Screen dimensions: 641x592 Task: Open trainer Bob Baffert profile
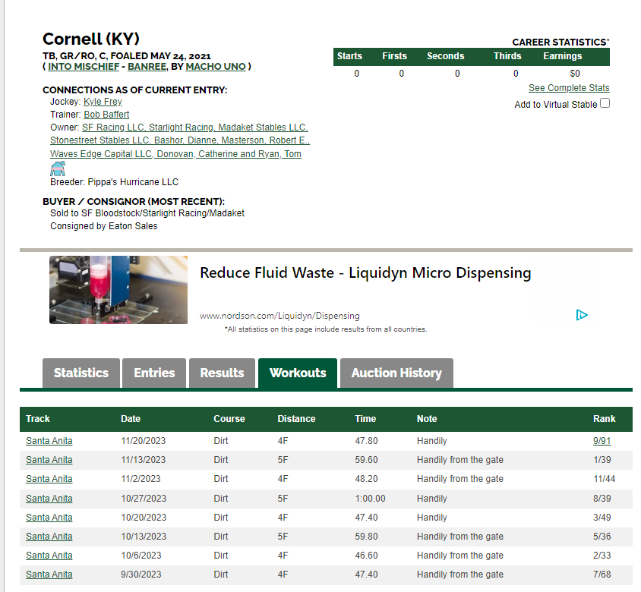point(106,115)
